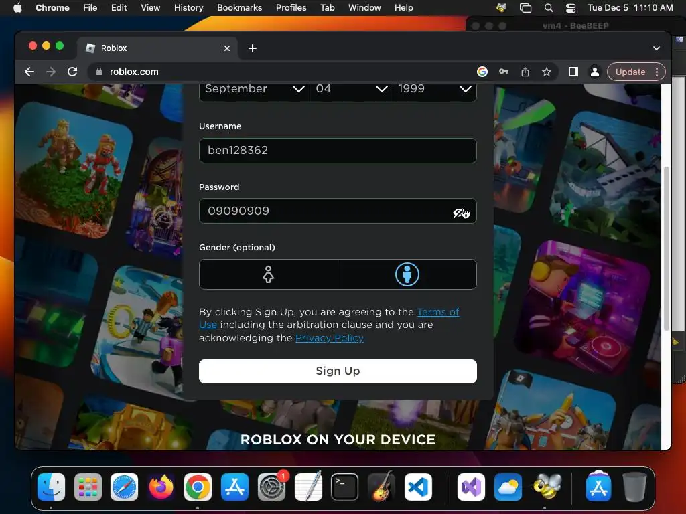Open Visual Studio Code from the Dock
686x514 pixels.
point(418,487)
